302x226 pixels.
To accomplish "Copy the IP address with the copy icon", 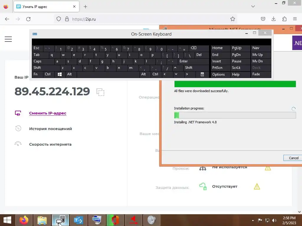I will tap(100, 92).
